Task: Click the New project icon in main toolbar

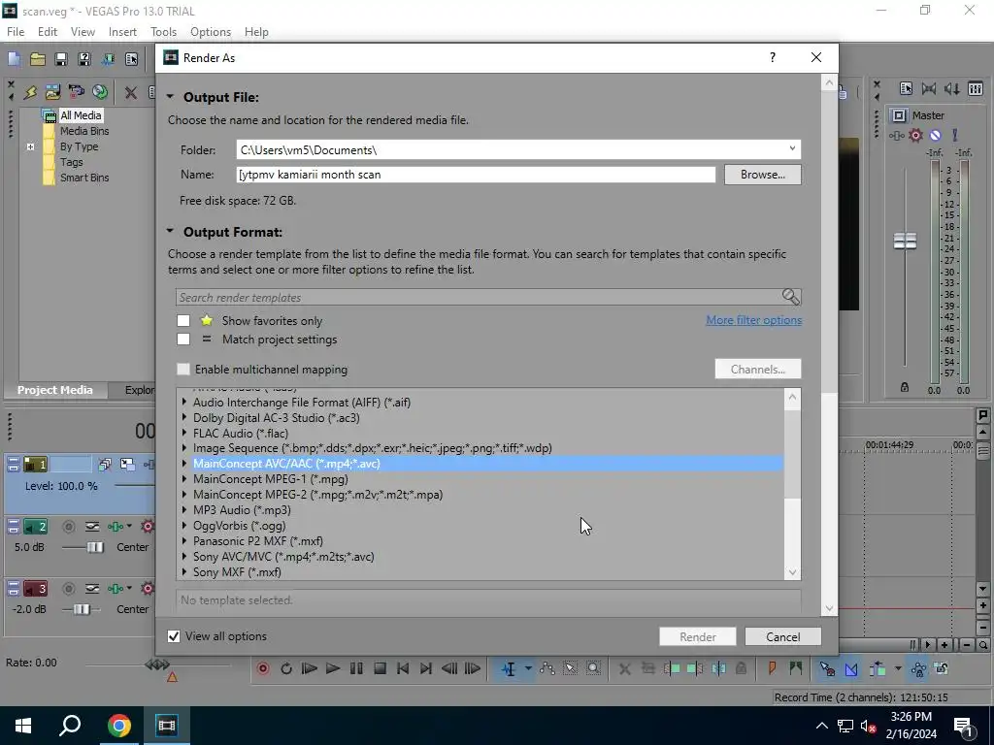Action: (x=14, y=59)
